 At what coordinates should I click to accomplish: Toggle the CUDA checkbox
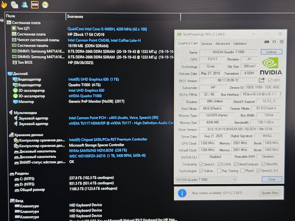(x=219, y=164)
